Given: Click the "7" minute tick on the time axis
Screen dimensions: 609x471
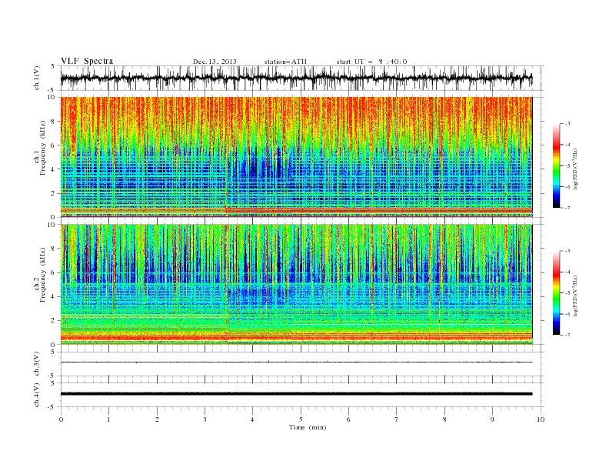Looking at the screenshot, I should pyautogui.click(x=397, y=419).
